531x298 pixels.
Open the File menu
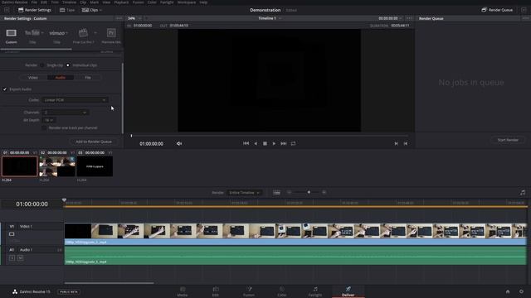pos(34,2)
